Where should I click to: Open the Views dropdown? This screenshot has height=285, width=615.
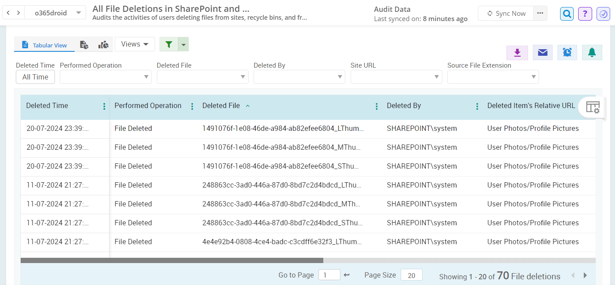click(134, 44)
